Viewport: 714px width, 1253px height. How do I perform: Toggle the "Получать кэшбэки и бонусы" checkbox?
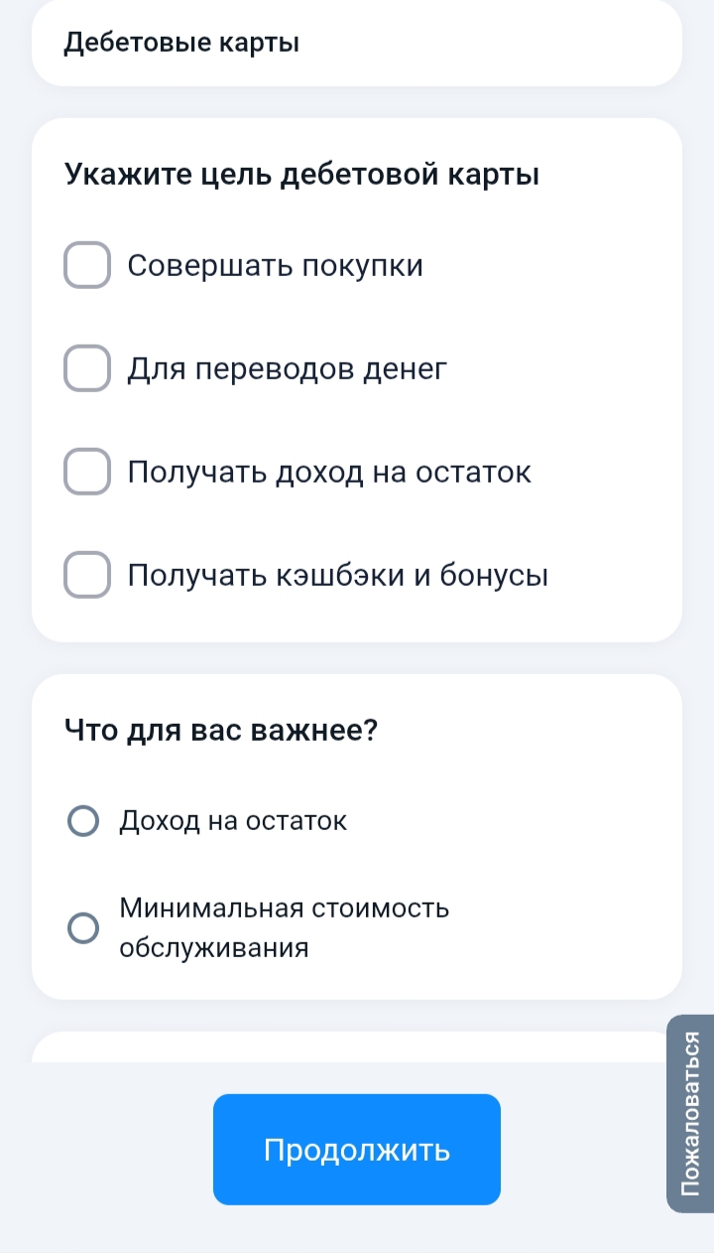(x=87, y=575)
